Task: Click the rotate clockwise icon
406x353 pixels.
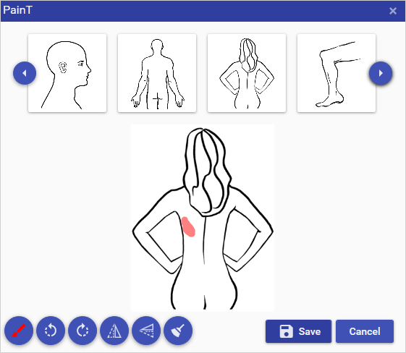Action: click(x=83, y=331)
